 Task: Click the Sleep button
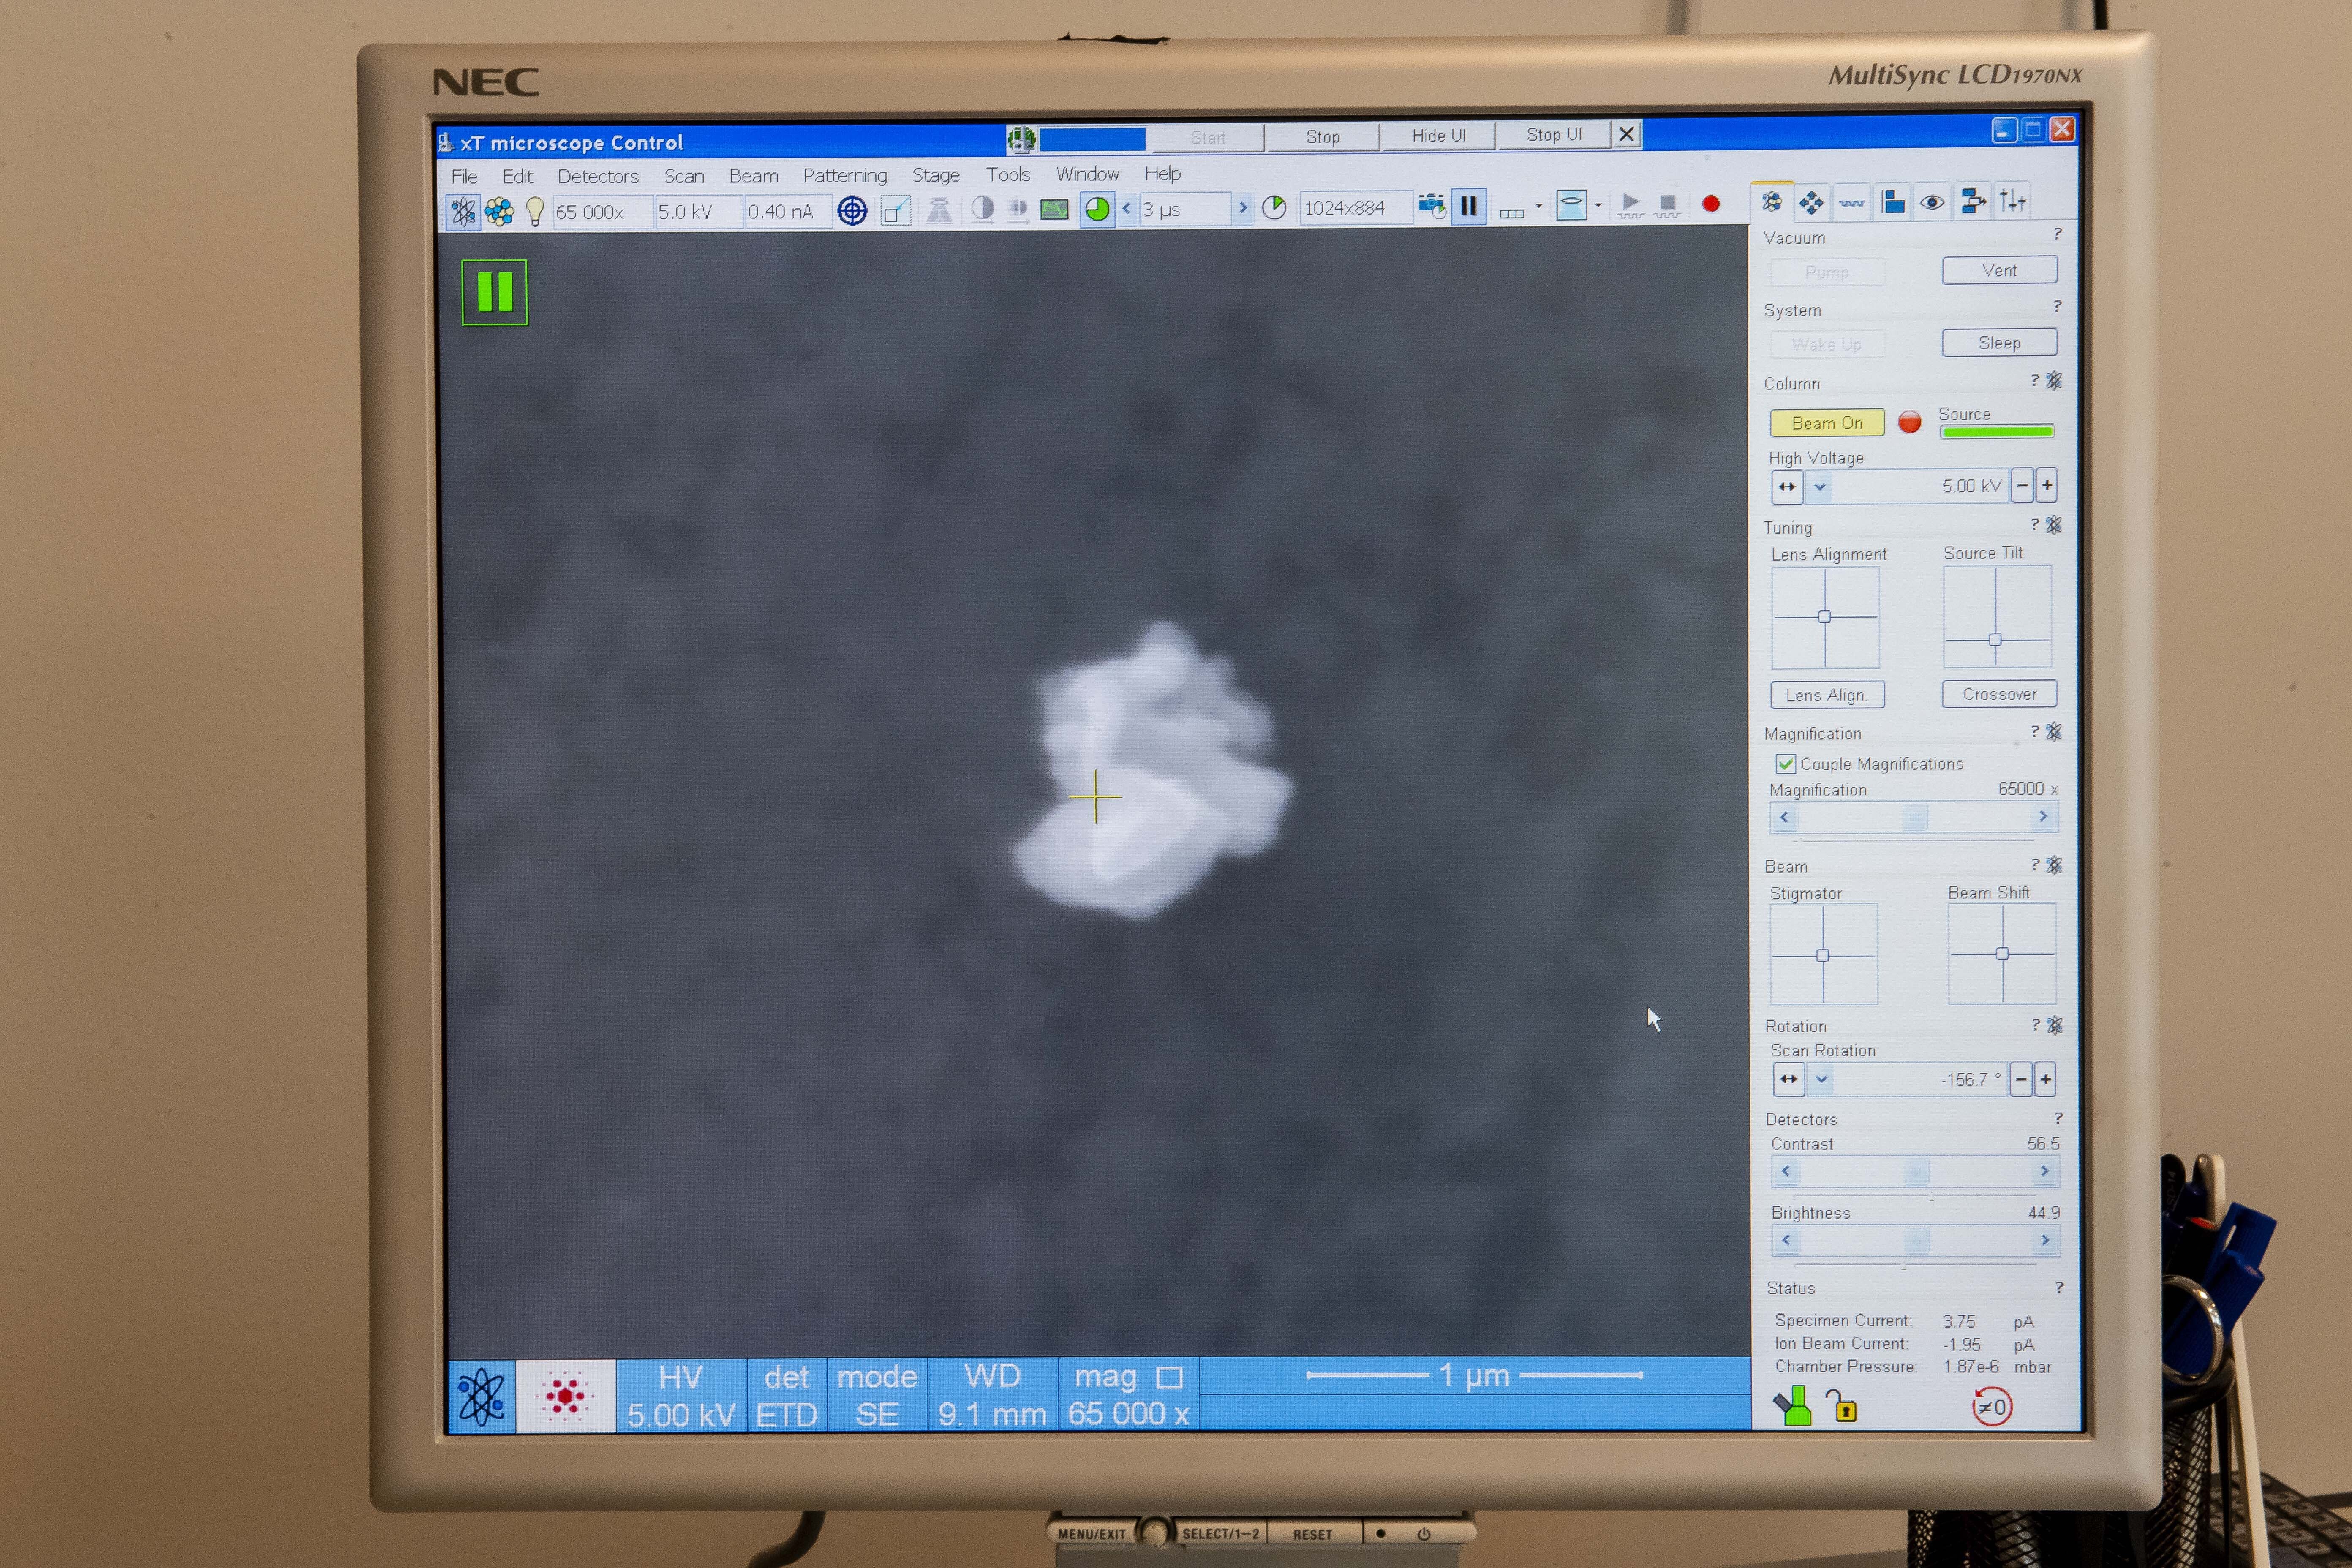pos(1999,342)
